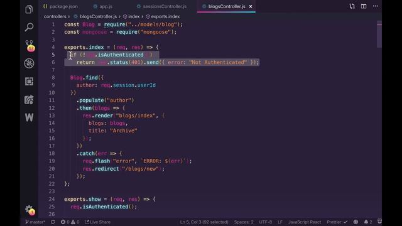
Task: Click line number 24 in gutter
Action: click(x=52, y=199)
